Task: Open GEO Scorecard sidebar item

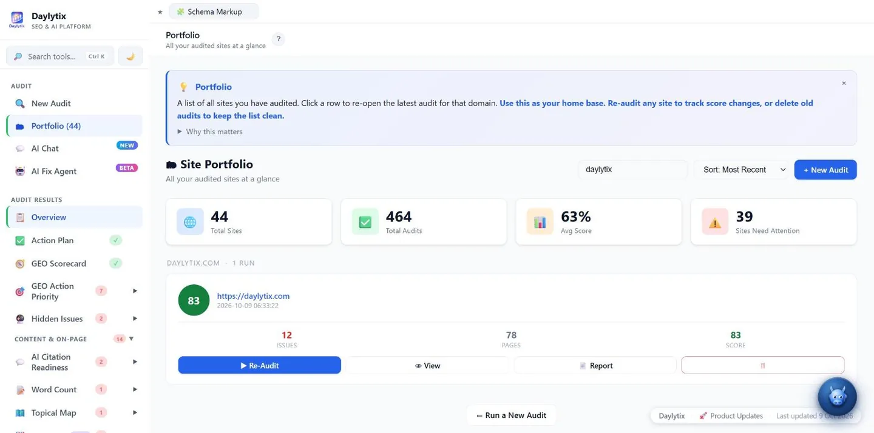Action: pos(74,264)
